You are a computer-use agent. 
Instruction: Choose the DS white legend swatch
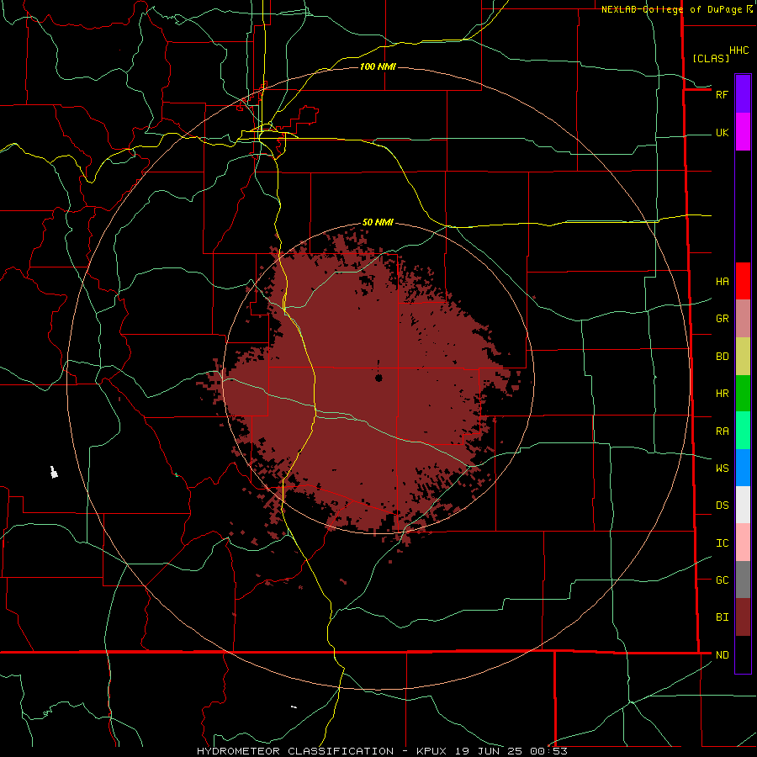coord(743,505)
